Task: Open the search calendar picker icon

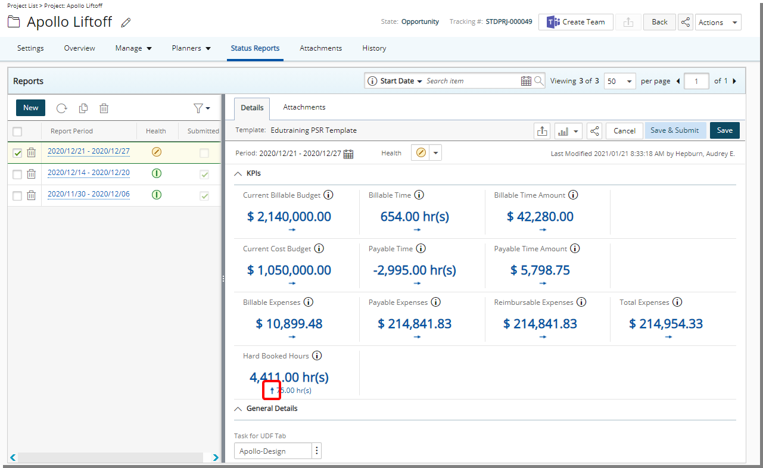Action: tap(526, 81)
